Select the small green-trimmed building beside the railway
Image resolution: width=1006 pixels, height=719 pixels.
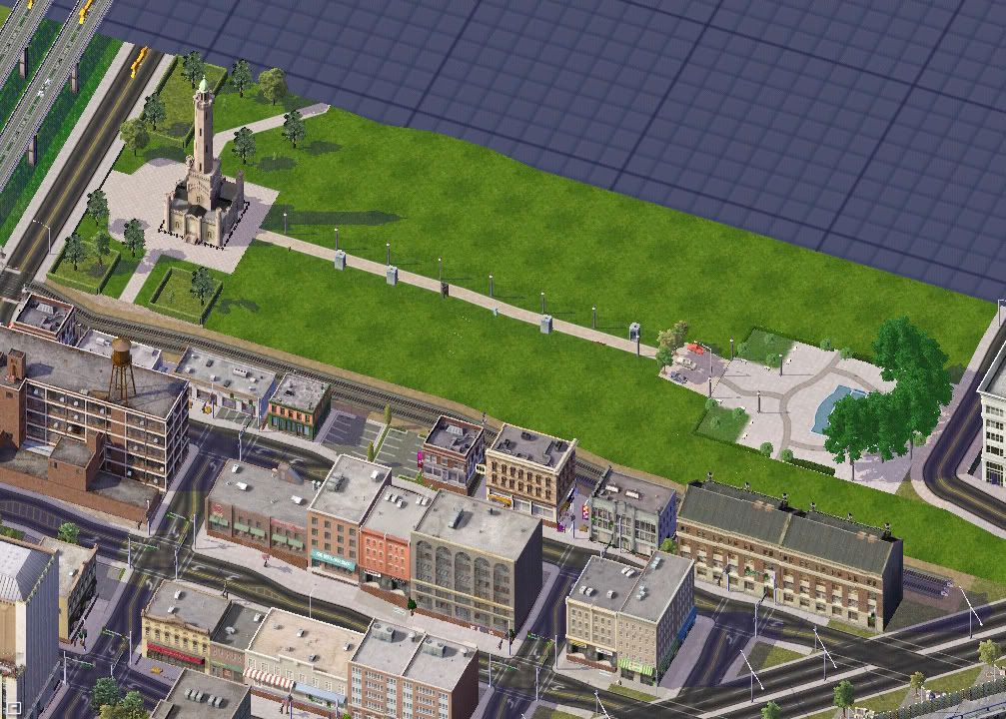point(299,404)
